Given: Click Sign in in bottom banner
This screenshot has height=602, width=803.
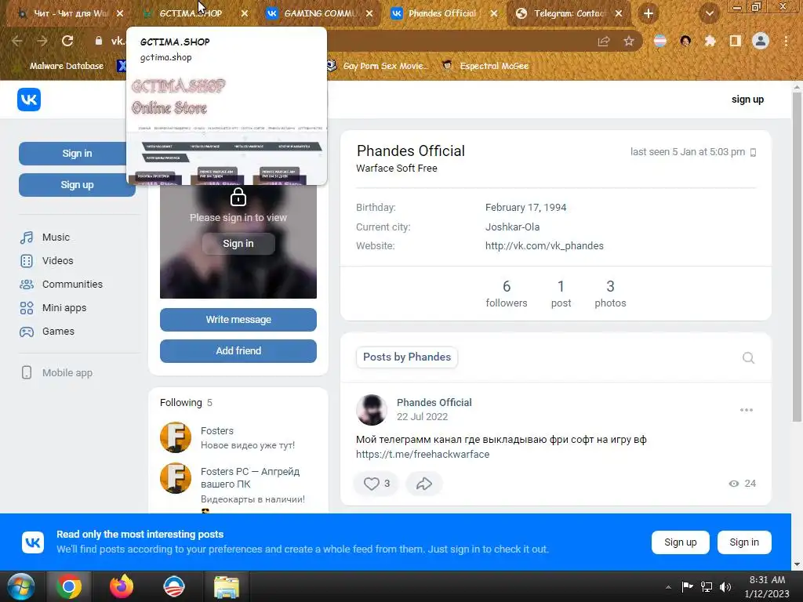Looking at the screenshot, I should [x=744, y=542].
